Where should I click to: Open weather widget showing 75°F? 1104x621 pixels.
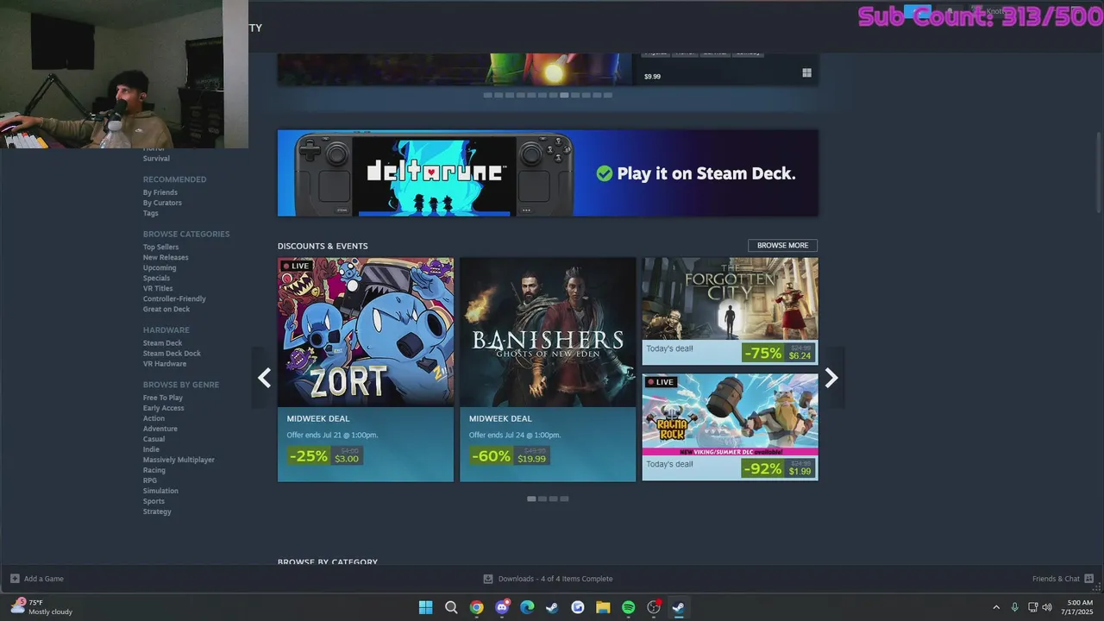(41, 607)
